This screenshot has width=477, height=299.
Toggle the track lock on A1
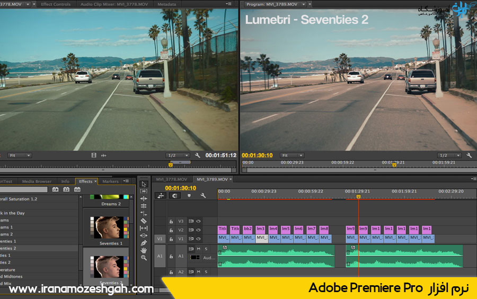pos(171,257)
